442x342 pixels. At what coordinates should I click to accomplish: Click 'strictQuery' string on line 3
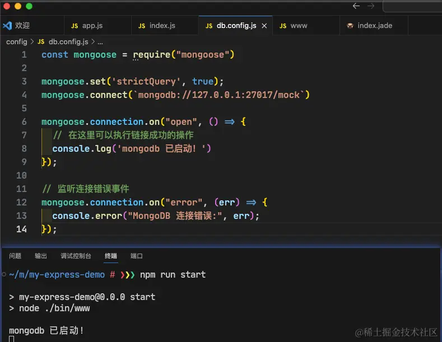(x=146, y=81)
